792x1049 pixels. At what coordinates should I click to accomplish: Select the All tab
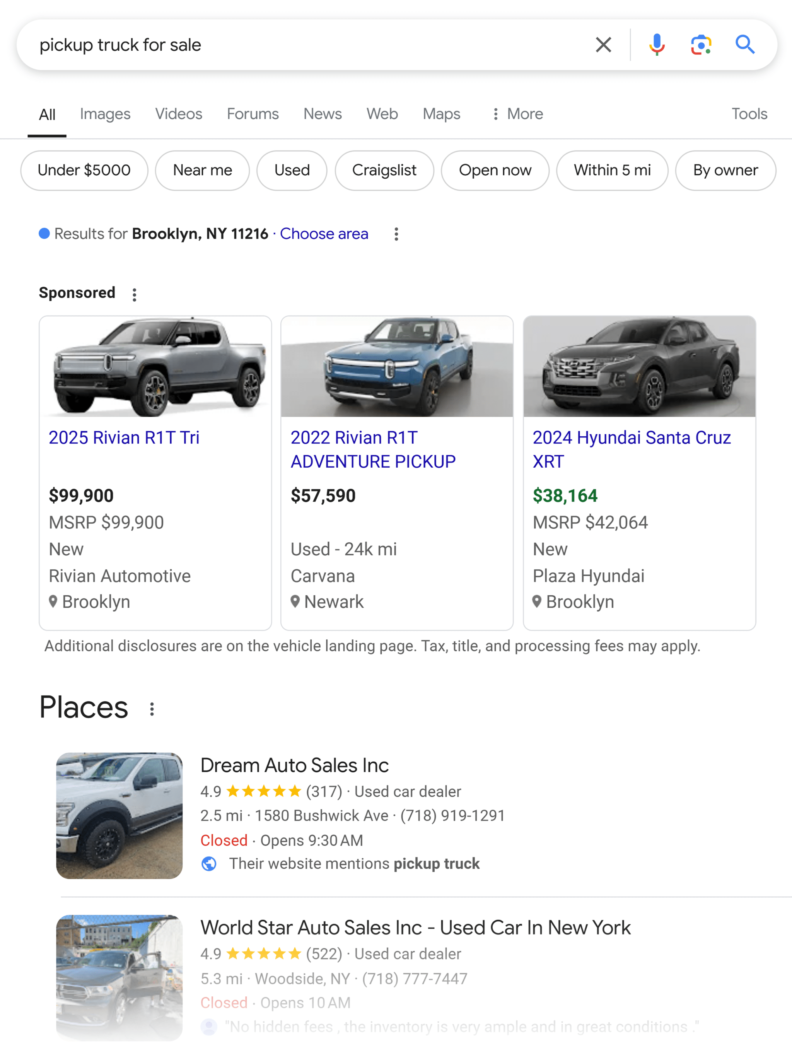click(x=47, y=114)
